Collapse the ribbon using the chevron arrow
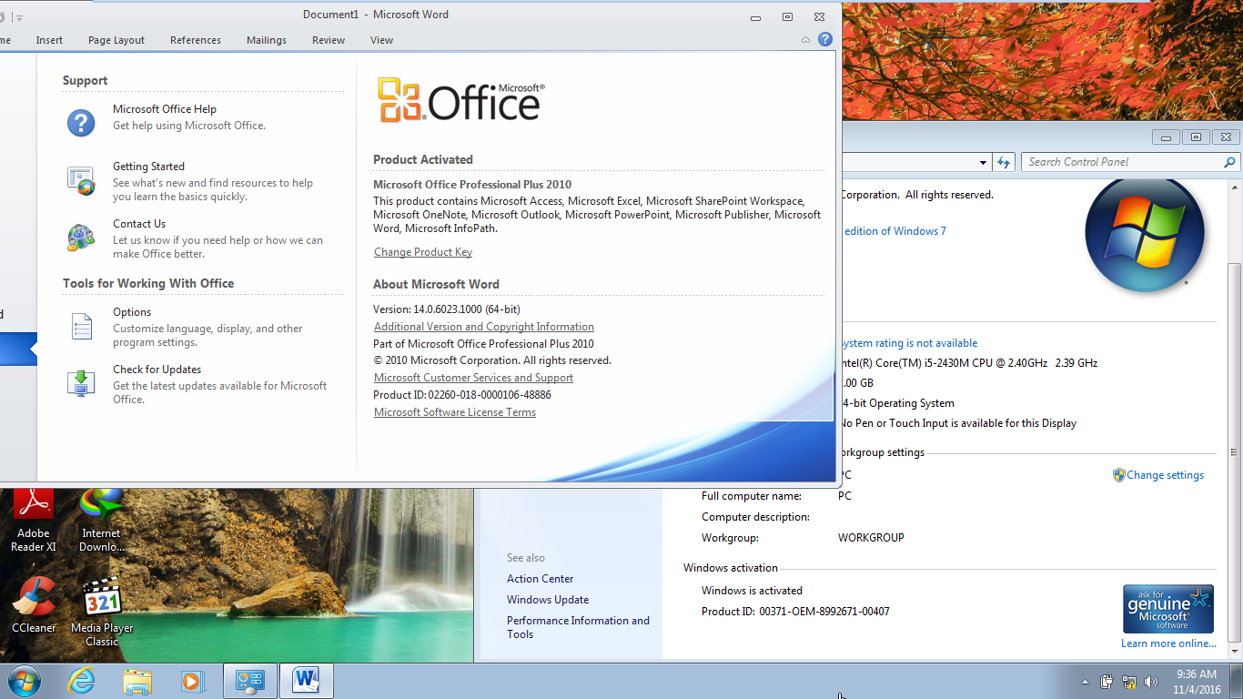Viewport: 1243px width, 699px height. coord(805,39)
